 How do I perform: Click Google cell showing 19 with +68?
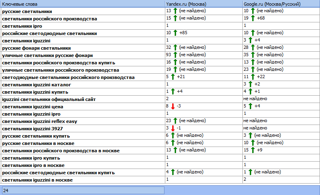point(281,19)
